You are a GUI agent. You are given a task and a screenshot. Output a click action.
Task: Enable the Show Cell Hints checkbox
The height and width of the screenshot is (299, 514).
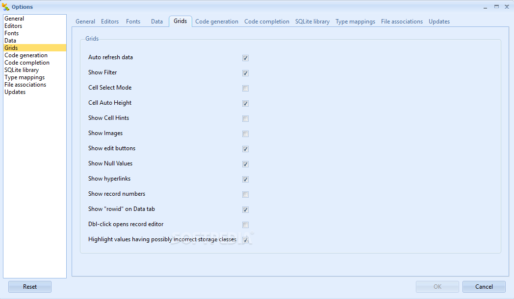point(246,118)
